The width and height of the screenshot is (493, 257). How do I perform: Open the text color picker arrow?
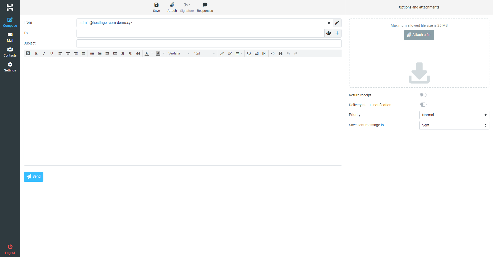152,53
